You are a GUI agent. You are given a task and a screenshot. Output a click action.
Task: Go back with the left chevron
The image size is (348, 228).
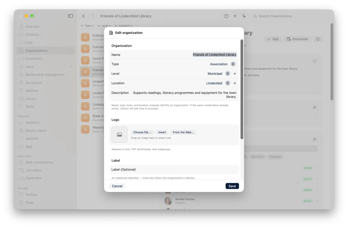(84, 16)
